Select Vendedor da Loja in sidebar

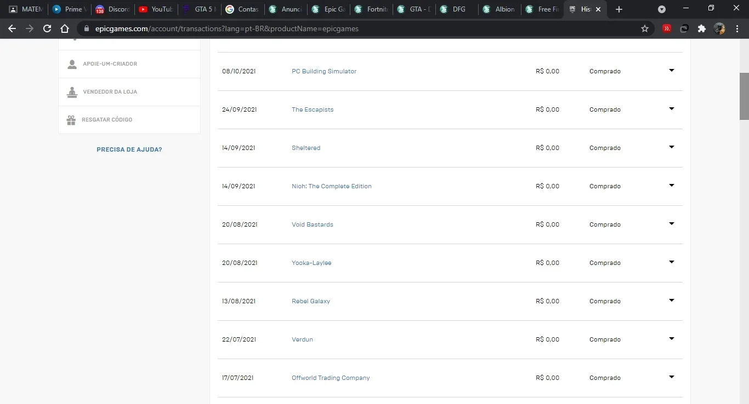click(x=129, y=92)
